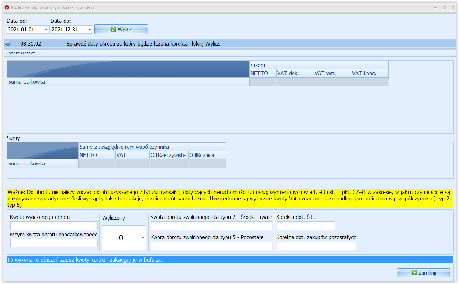Click the Wylicz button
The height and width of the screenshot is (284, 459).
tap(121, 29)
